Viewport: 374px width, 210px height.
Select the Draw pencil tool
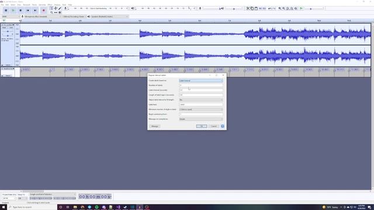pyautogui.click(x=60, y=8)
